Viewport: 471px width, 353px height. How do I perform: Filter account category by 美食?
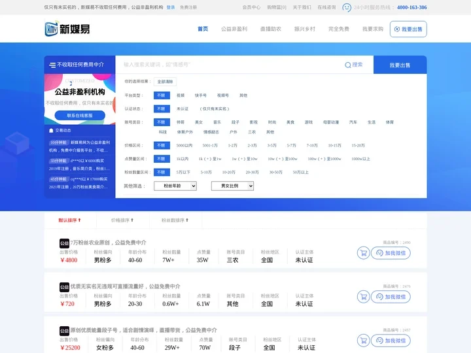pos(290,122)
